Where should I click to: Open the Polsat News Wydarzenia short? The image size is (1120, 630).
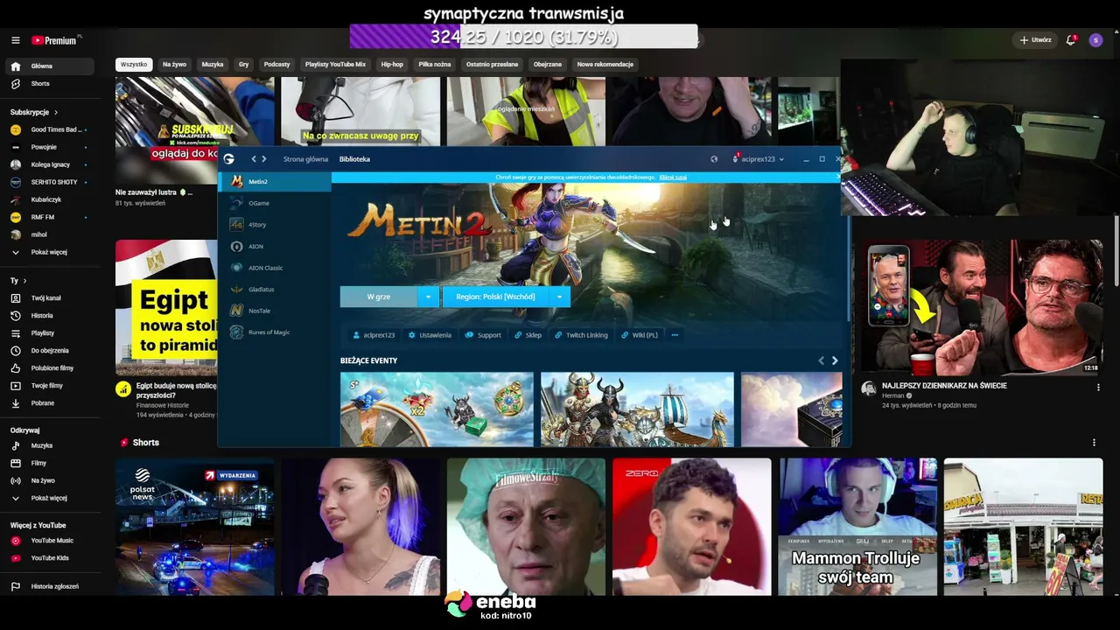(194, 527)
